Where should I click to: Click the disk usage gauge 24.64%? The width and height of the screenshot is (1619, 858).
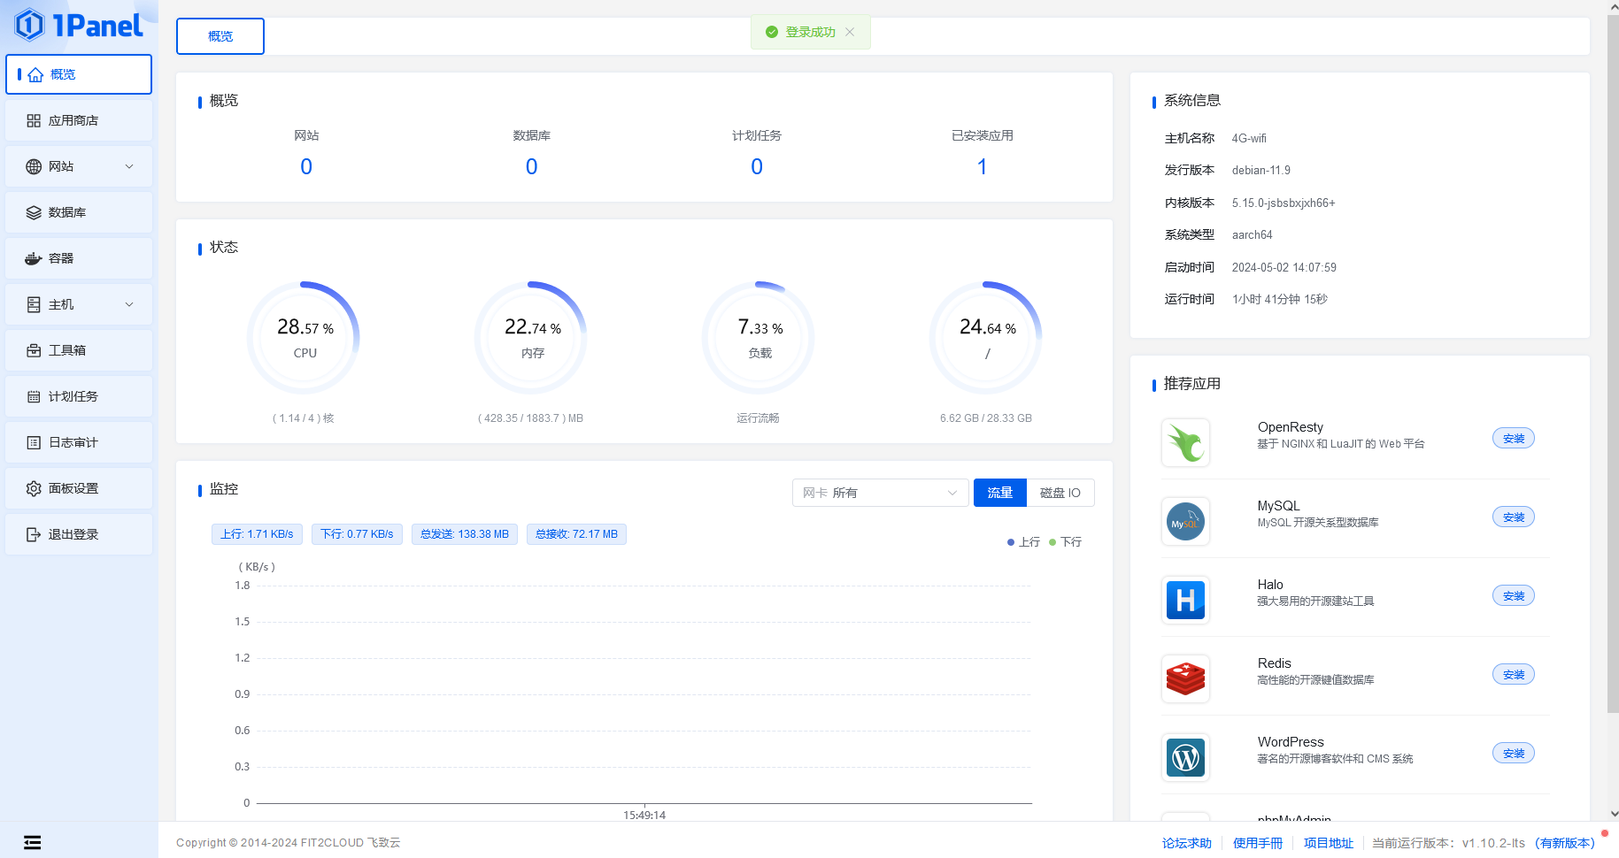point(986,338)
